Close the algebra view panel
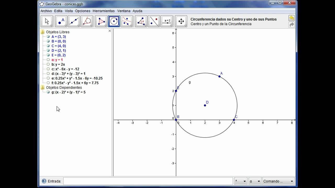This screenshot has width=335, height=188. pos(110,31)
